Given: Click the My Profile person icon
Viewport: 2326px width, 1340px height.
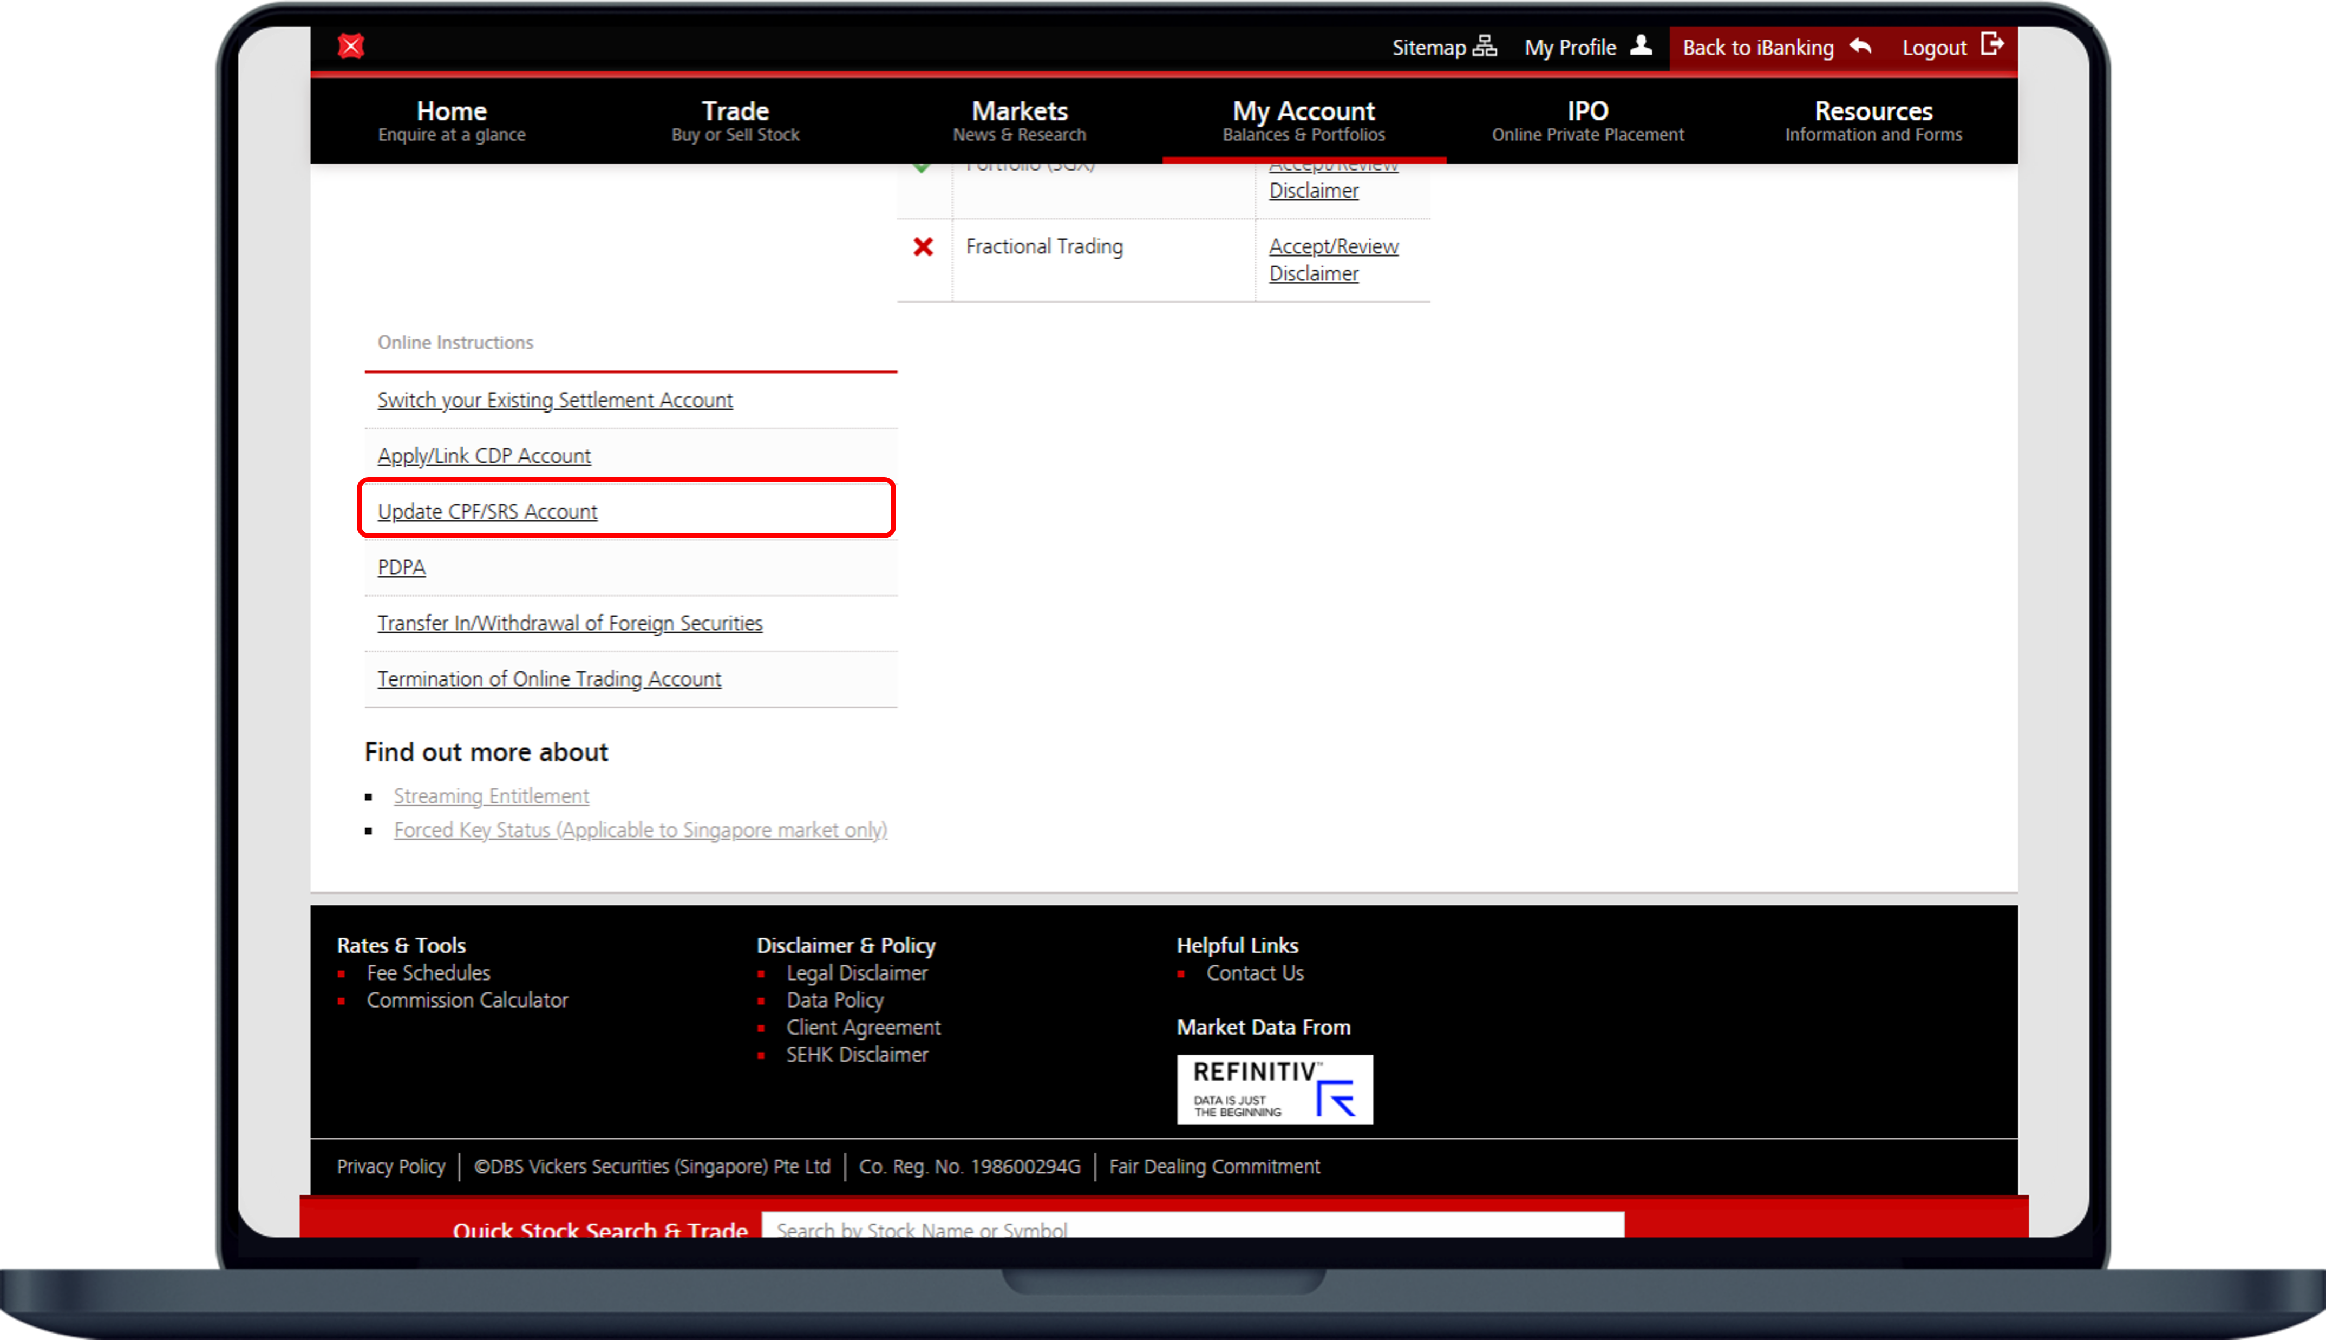Looking at the screenshot, I should [1641, 45].
